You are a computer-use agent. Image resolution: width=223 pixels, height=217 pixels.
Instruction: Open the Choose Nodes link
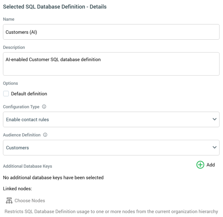point(30,201)
